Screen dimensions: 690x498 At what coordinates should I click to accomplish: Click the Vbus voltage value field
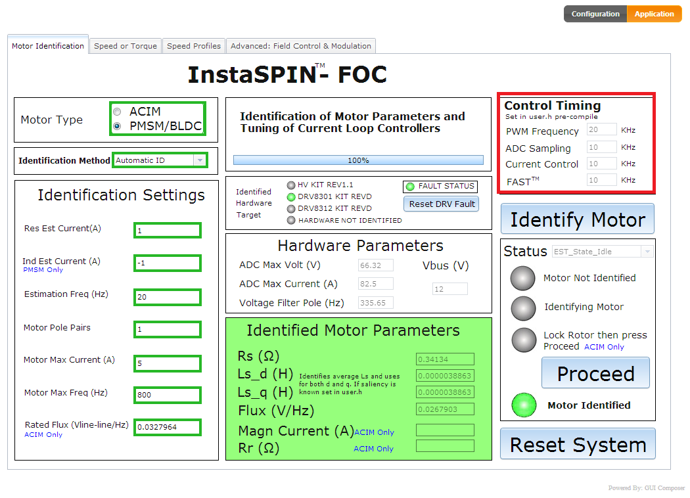(x=449, y=289)
